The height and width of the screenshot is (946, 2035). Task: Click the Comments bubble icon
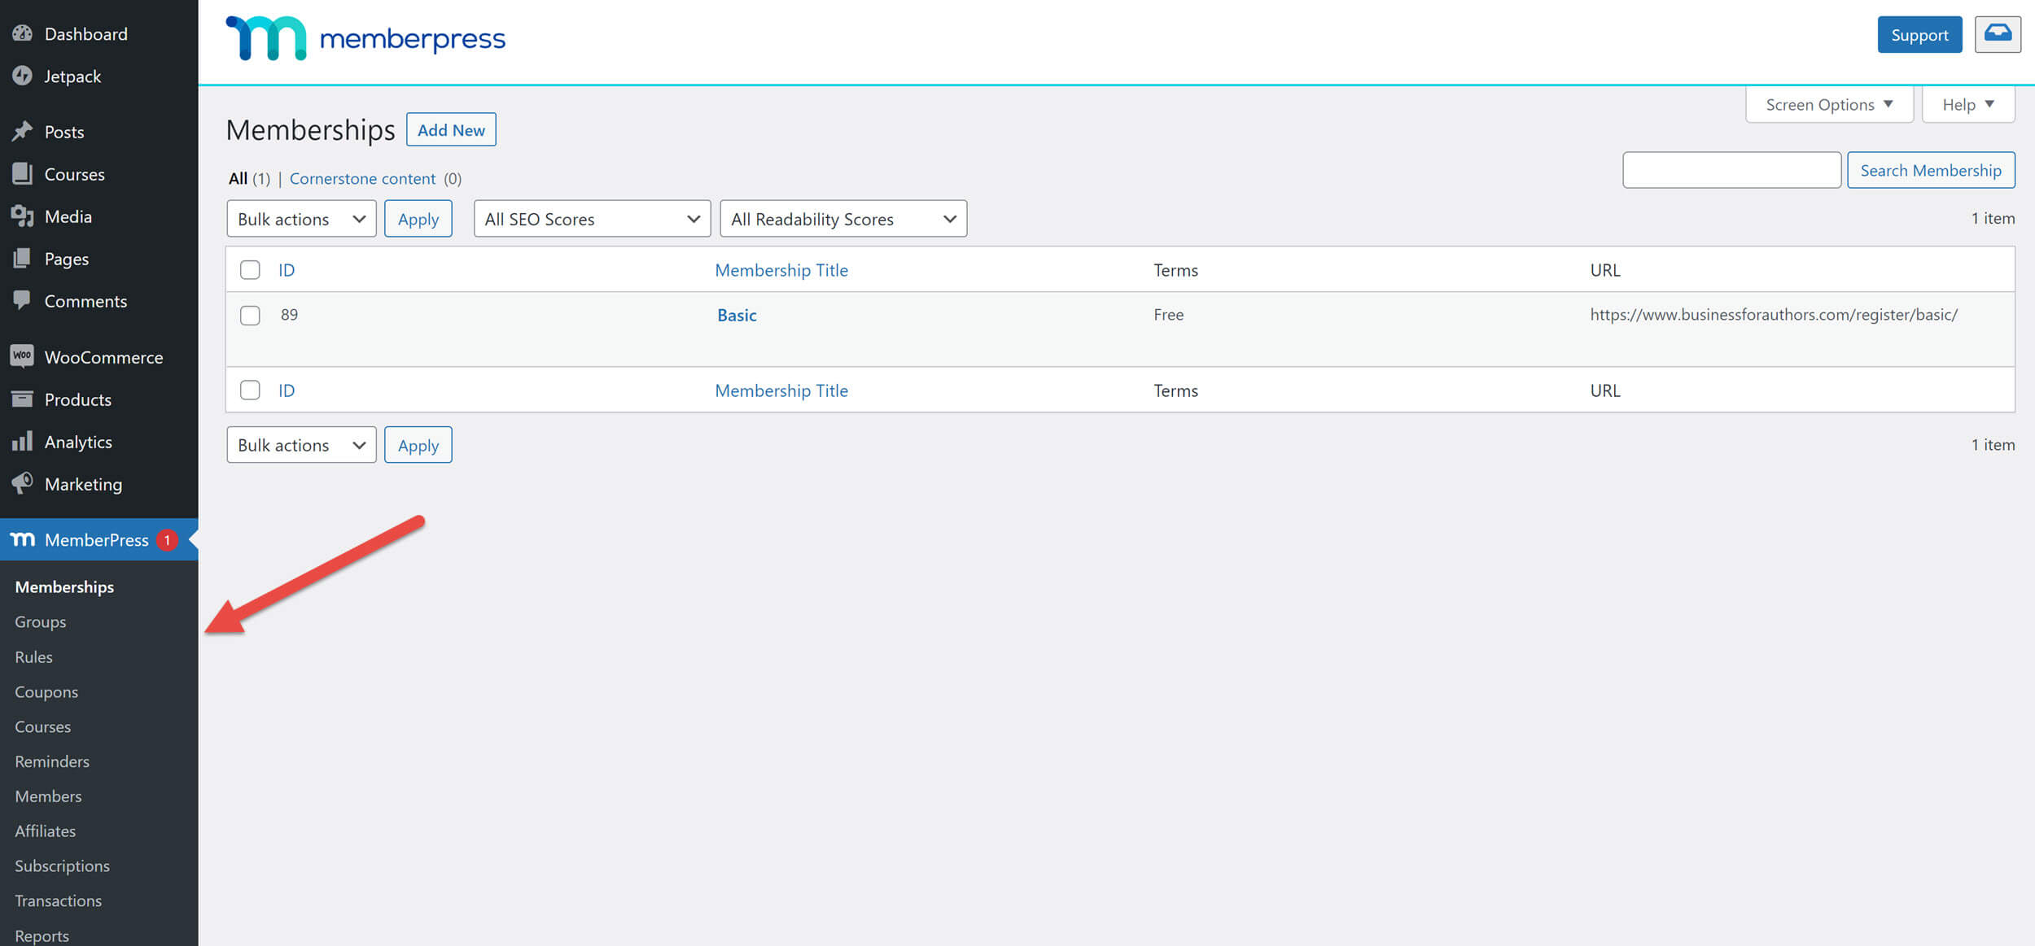(22, 300)
